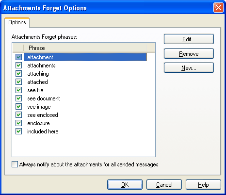
Task: Disable the 'see image' checkbox
Action: (18, 106)
